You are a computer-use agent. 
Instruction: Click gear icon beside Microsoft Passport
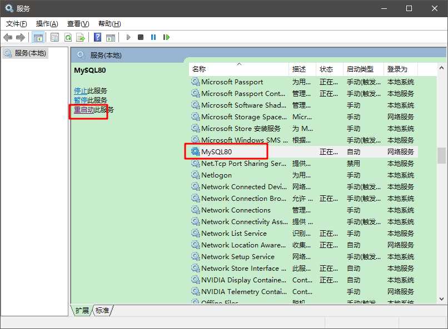(x=196, y=82)
